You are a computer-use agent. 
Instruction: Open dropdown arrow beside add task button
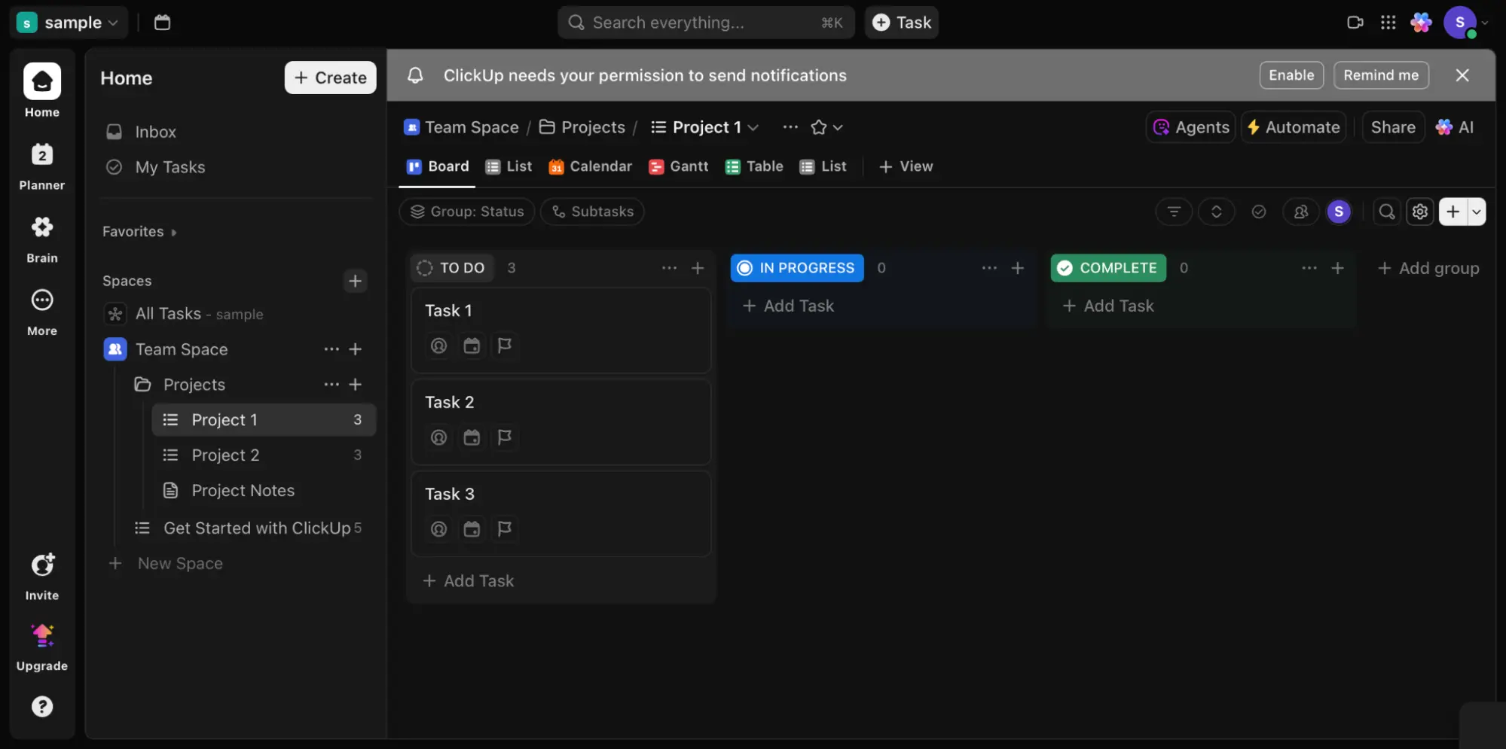1477,212
